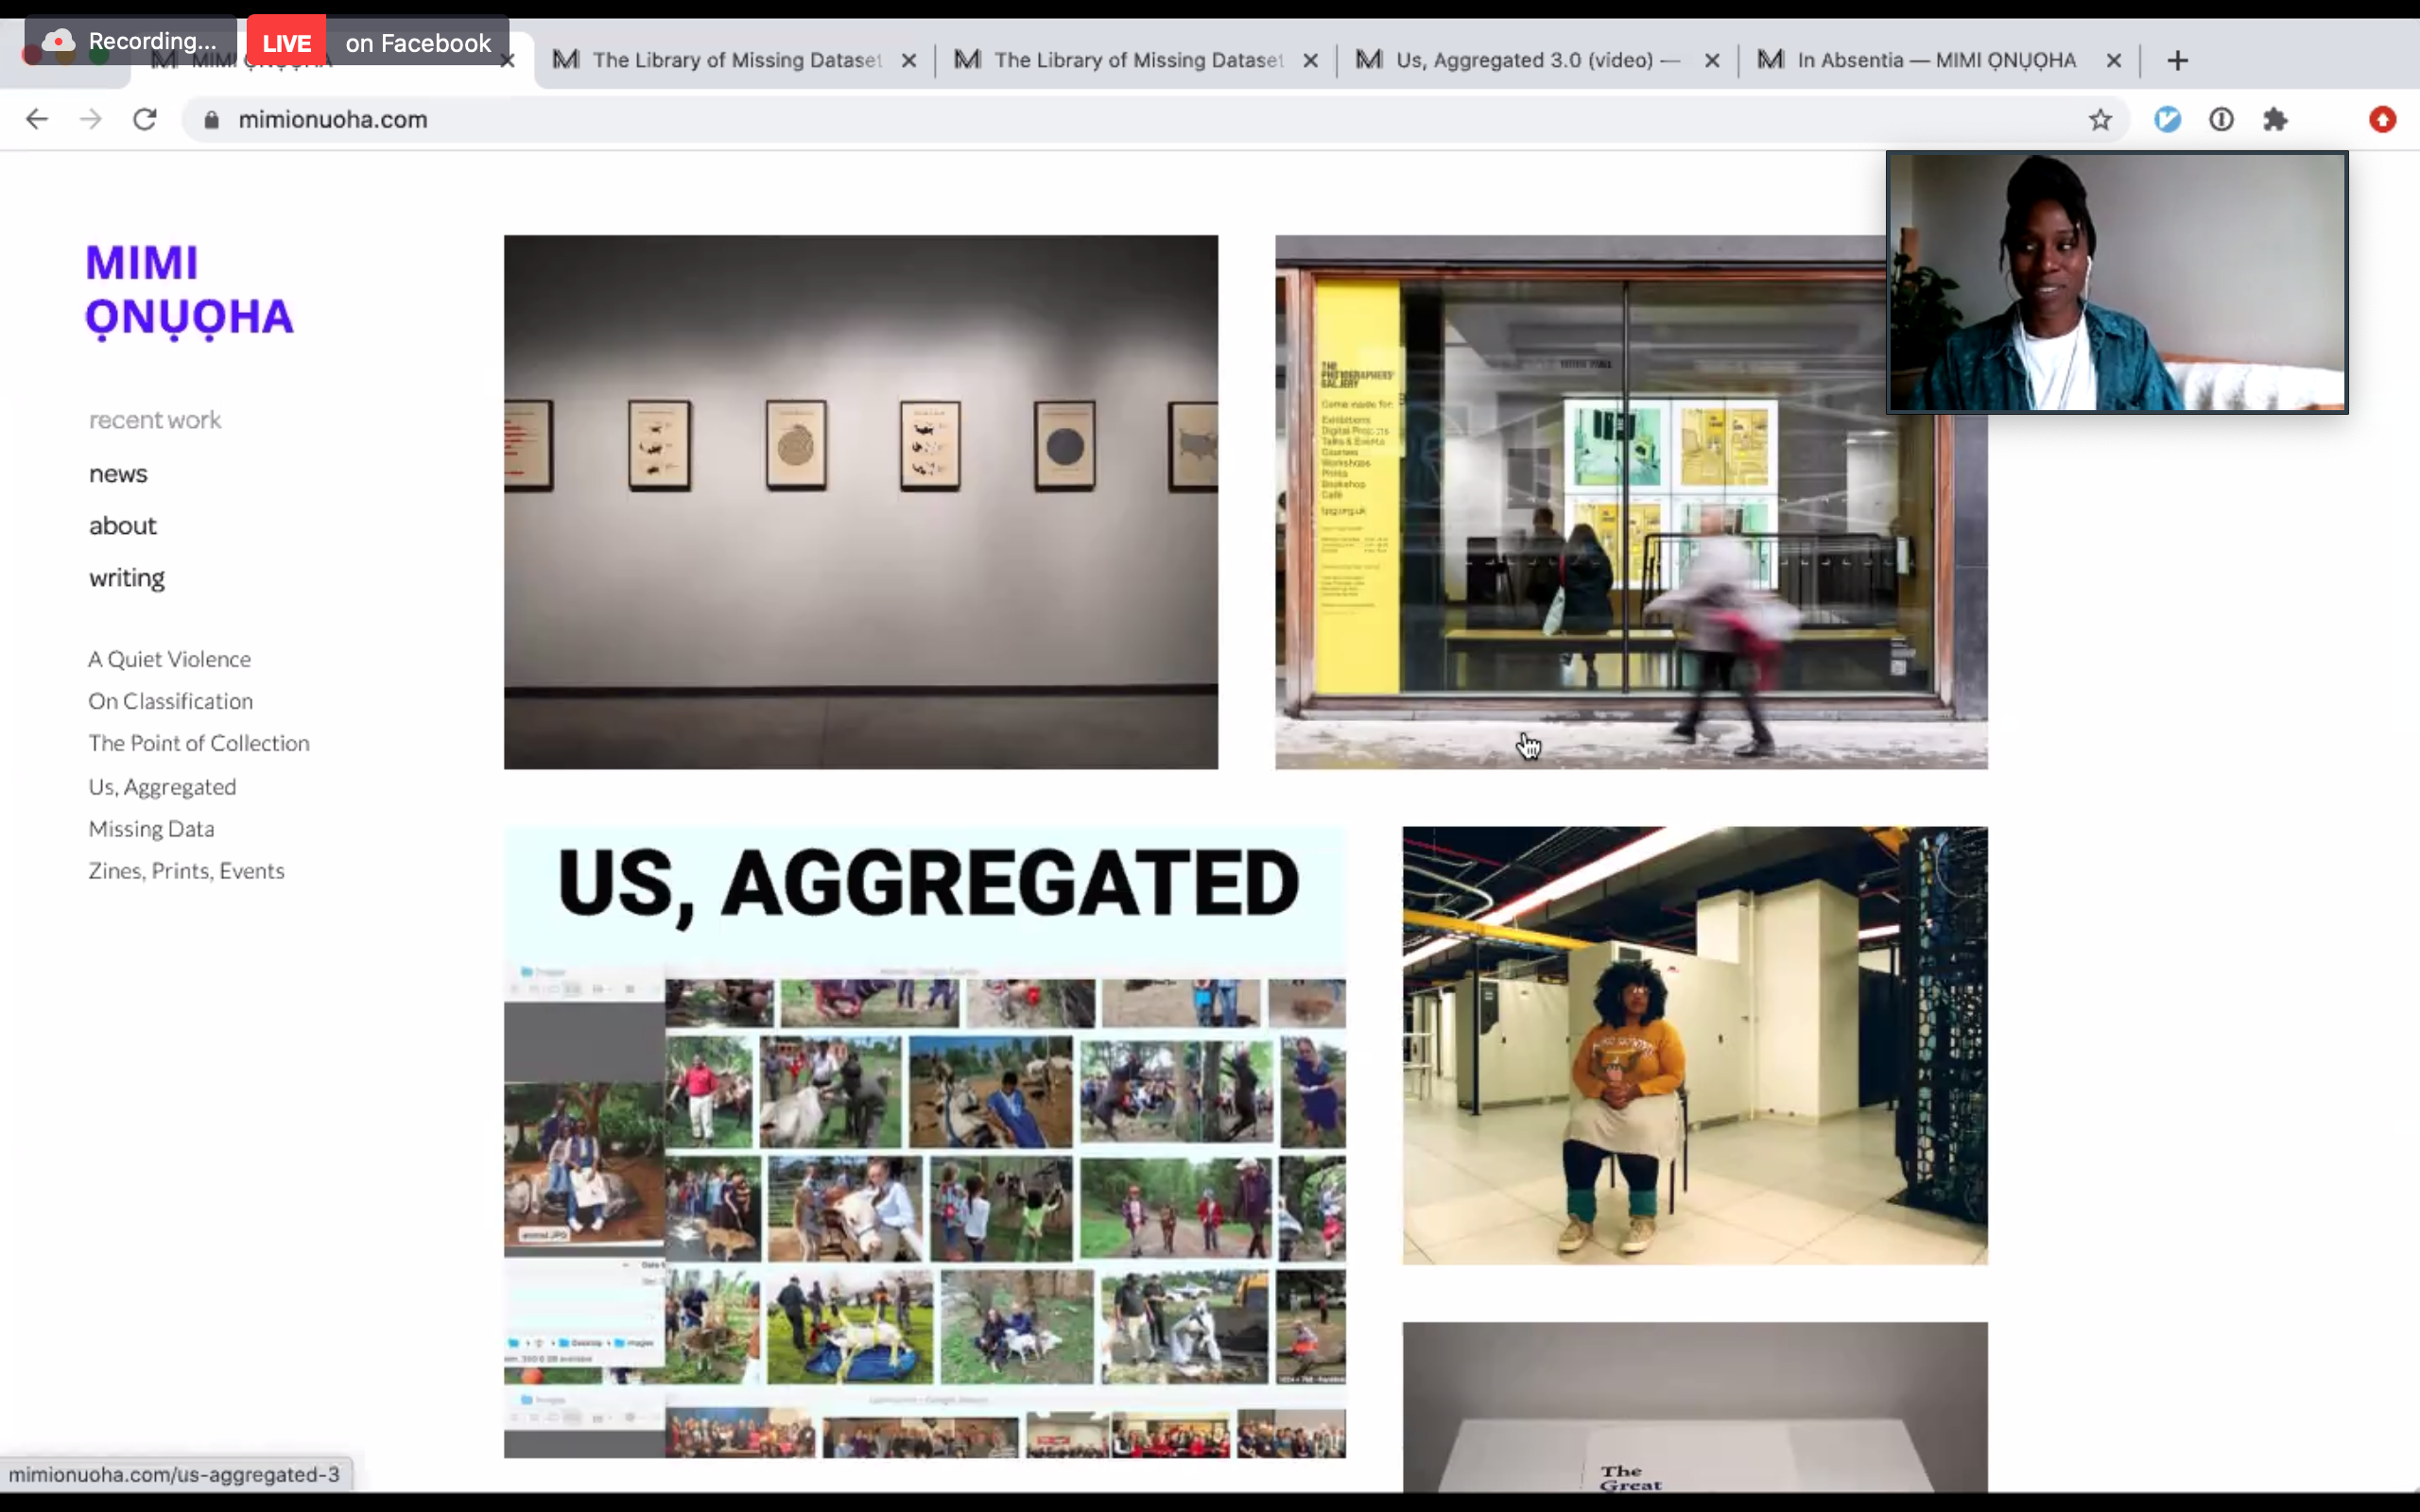The image size is (2420, 1512).
Task: Open A Quiet Violence project
Action: [x=169, y=659]
